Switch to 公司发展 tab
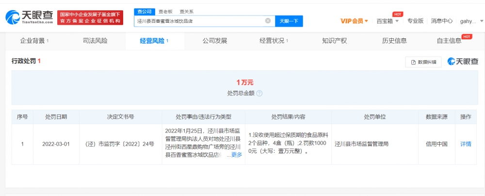 pyautogui.click(x=215, y=41)
